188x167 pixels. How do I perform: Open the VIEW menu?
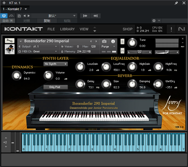point(84,29)
